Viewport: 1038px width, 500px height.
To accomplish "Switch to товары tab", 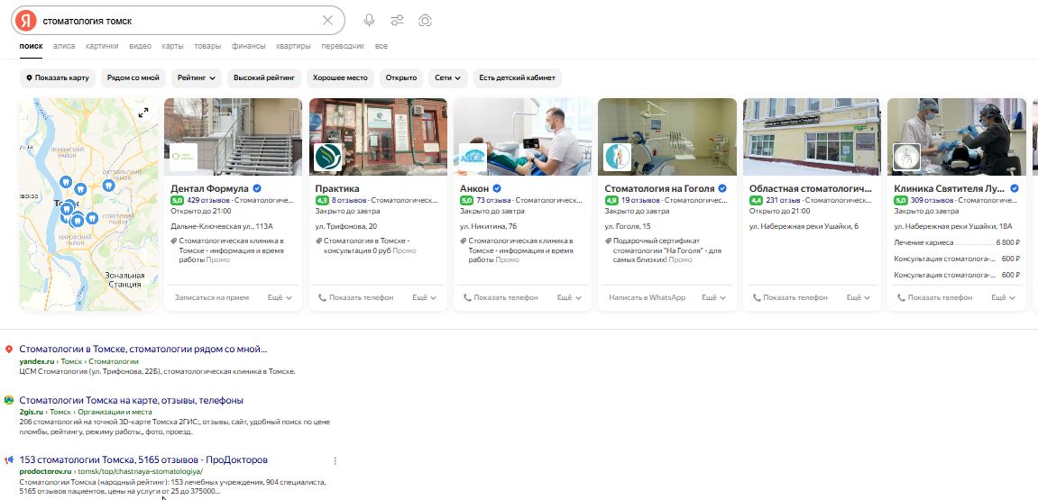I will 207,46.
